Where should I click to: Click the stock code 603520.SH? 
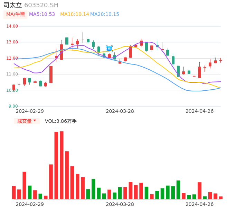coord(41,5)
